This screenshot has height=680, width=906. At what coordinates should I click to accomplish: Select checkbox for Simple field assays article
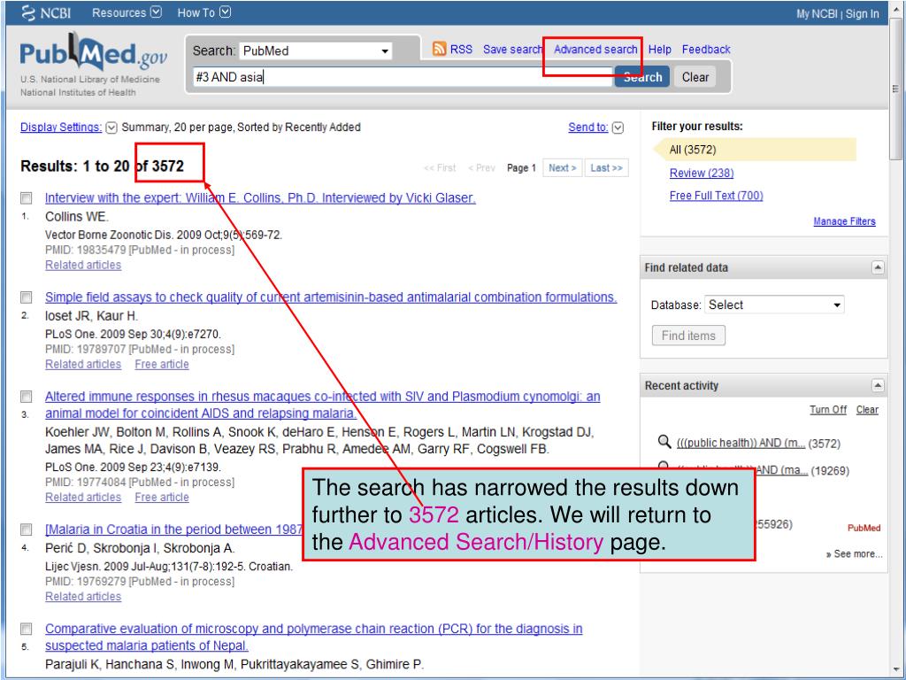coord(26,297)
